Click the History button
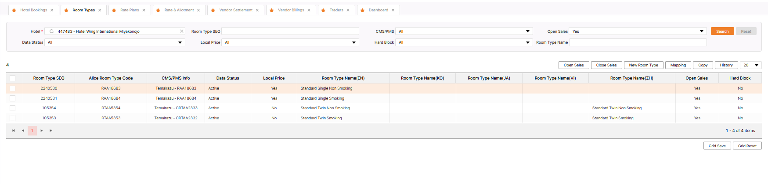Viewport: 768px width, 184px height. (x=726, y=65)
